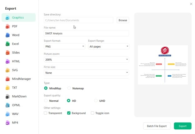Screen dimensions: 195x134
Task: Click the SVG format icon
Action: [7, 70]
